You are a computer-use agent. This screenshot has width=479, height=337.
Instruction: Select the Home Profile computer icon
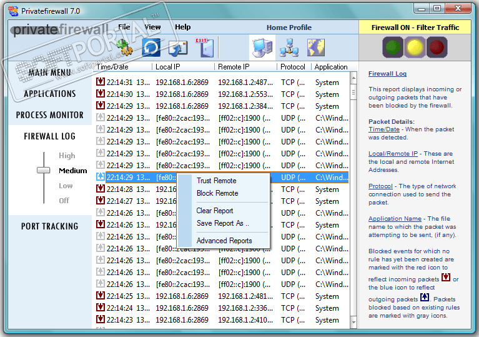click(262, 48)
